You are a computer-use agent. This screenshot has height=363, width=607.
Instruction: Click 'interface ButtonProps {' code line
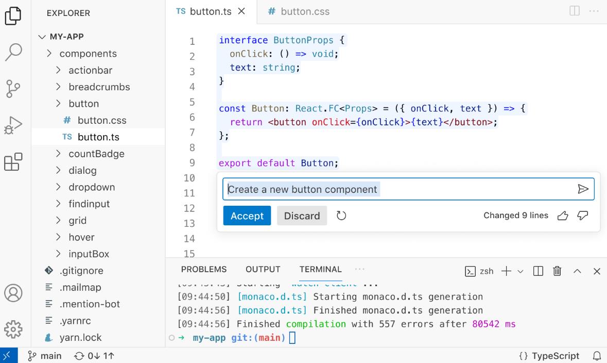(282, 40)
